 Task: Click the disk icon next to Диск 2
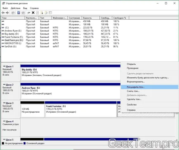point(4,85)
